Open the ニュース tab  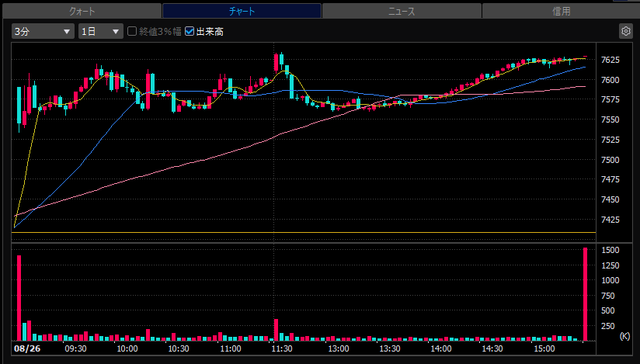[x=402, y=11]
